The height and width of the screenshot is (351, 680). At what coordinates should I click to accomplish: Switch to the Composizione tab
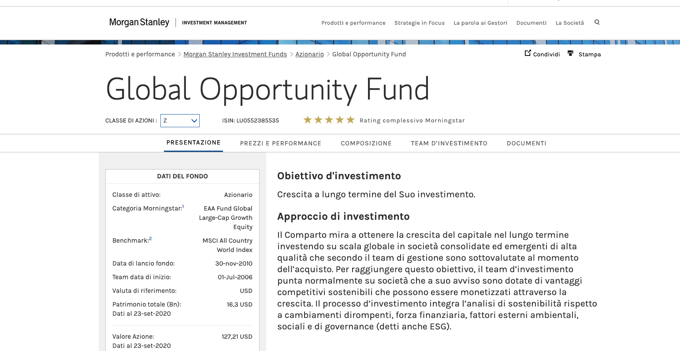366,143
